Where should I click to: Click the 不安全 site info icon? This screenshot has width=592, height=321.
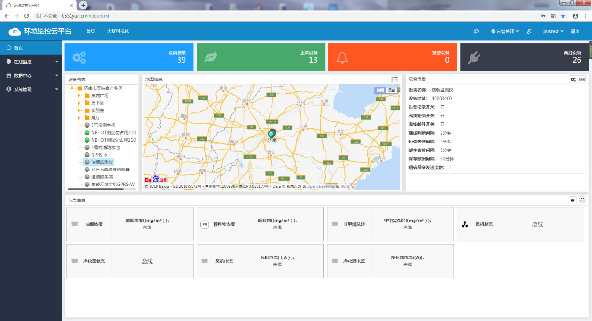[39, 16]
